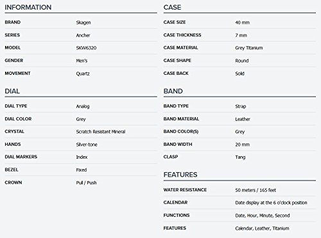Click the BAND section heading
This screenshot has width=321, height=238.
click(173, 91)
